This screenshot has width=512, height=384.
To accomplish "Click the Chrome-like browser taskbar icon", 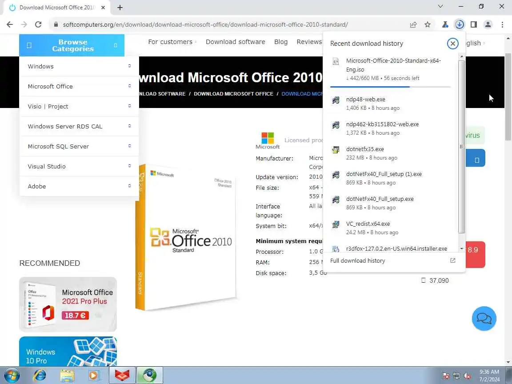I will [149, 376].
